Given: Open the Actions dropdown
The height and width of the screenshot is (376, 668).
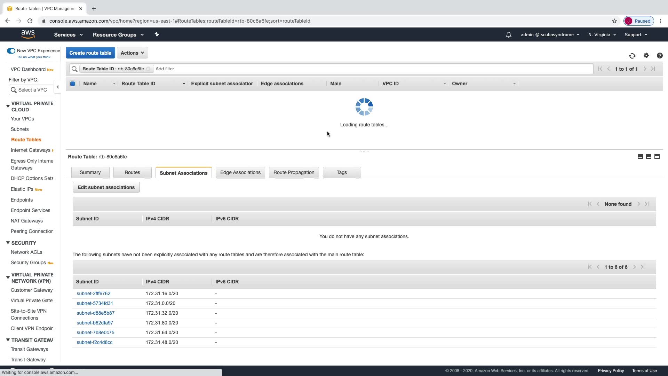Looking at the screenshot, I should [132, 53].
